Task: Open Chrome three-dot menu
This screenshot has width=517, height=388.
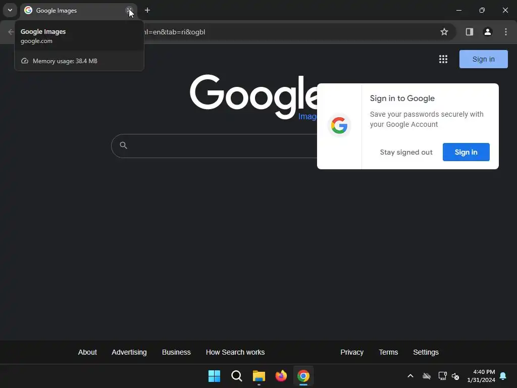Action: coord(506,32)
